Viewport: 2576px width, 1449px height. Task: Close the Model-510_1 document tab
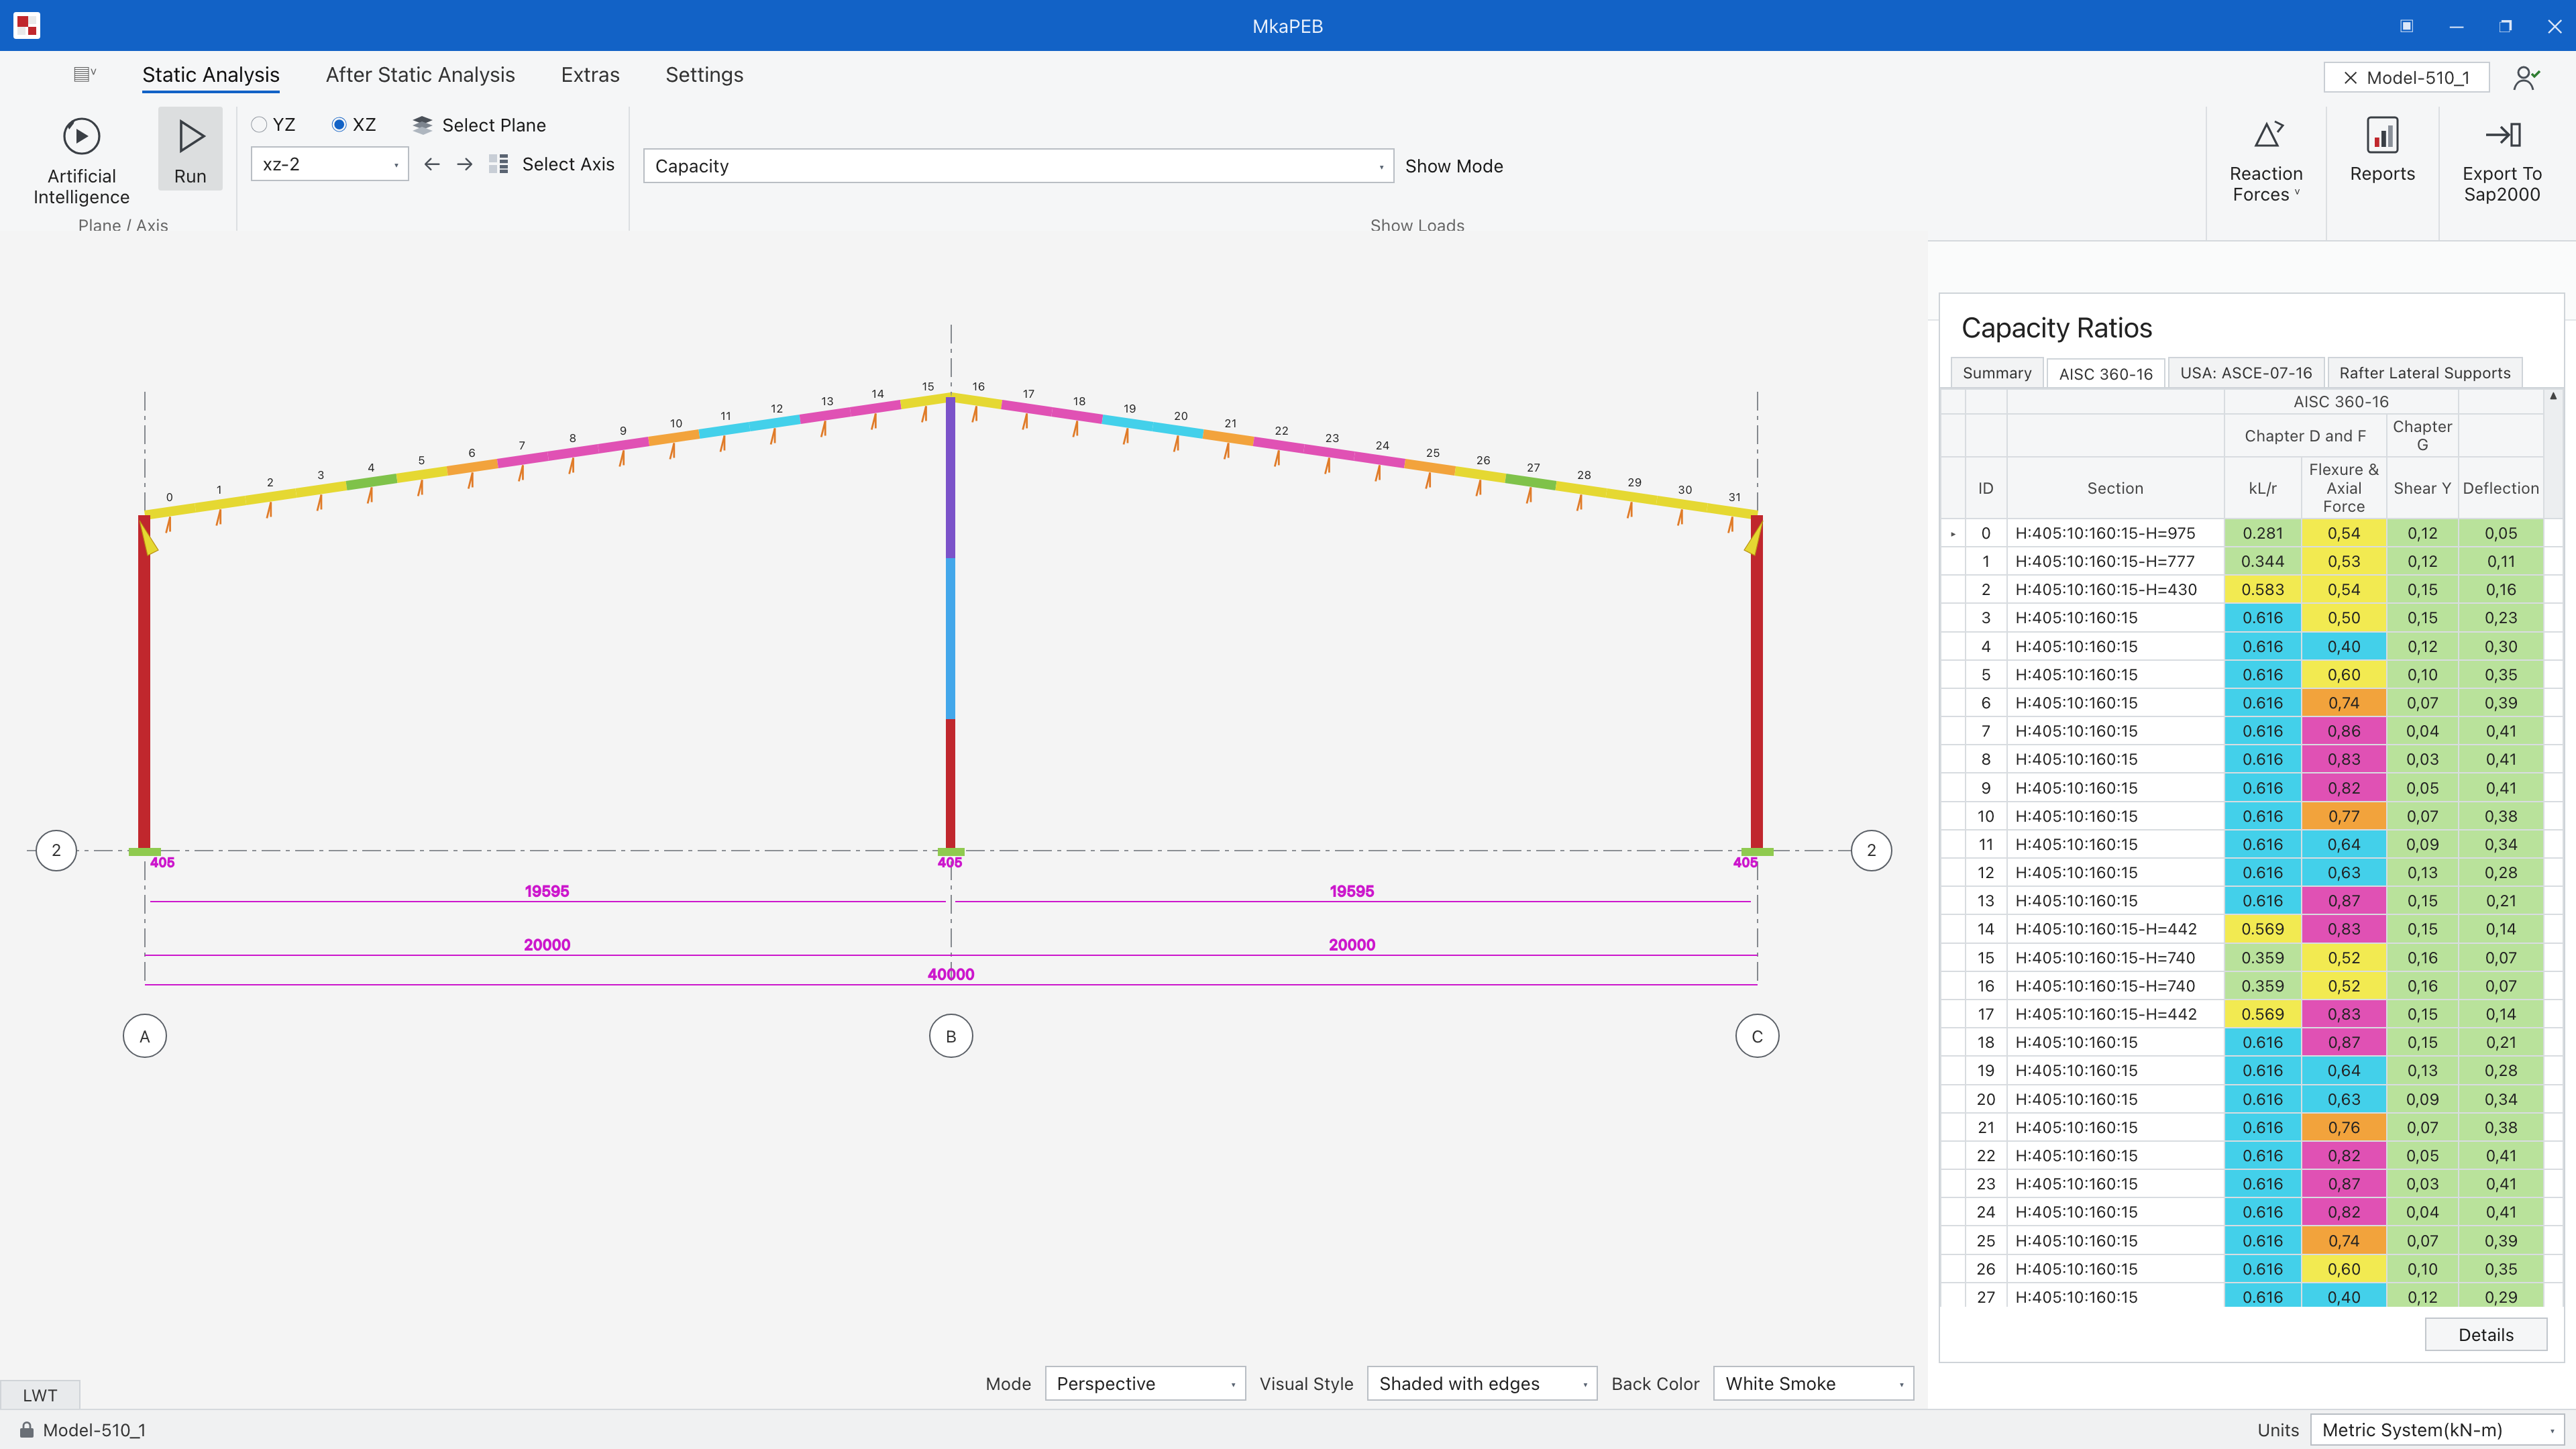point(2350,78)
